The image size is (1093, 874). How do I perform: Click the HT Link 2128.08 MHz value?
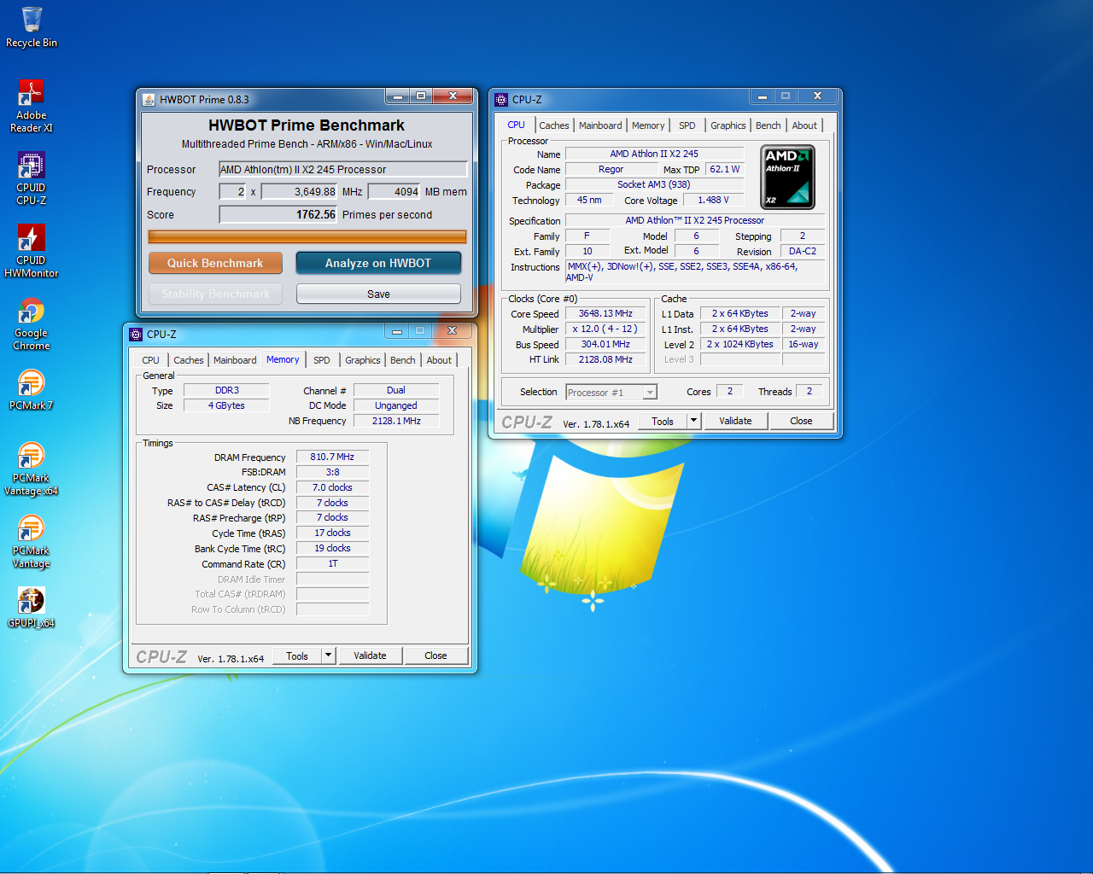[605, 359]
